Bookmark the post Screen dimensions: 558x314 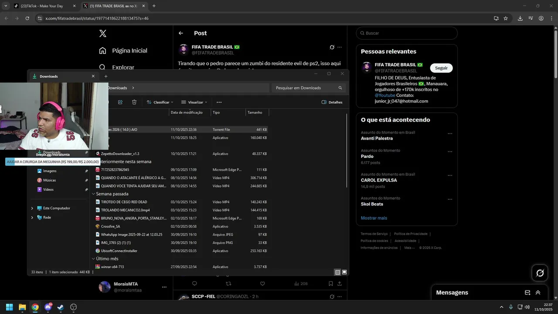coord(330,283)
